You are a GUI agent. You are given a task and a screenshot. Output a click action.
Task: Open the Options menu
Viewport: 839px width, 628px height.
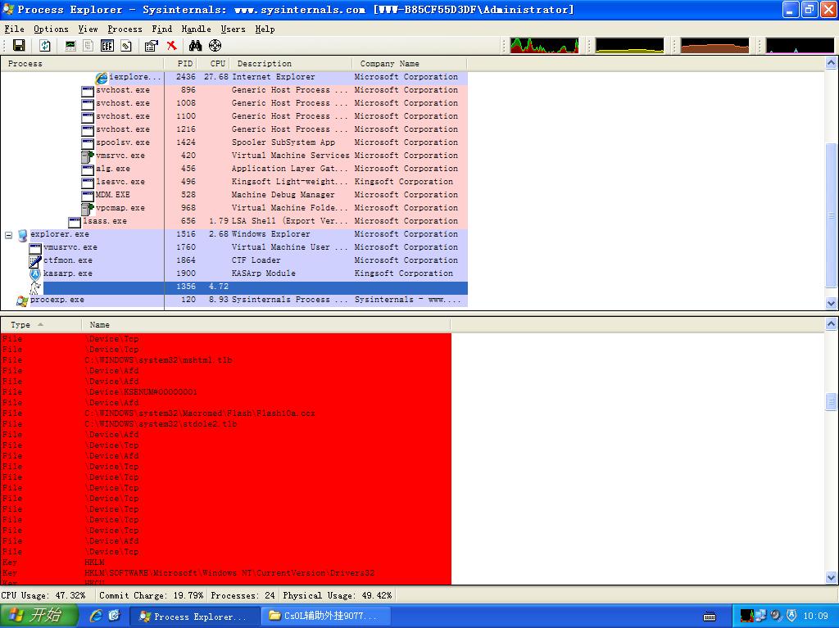(x=51, y=29)
